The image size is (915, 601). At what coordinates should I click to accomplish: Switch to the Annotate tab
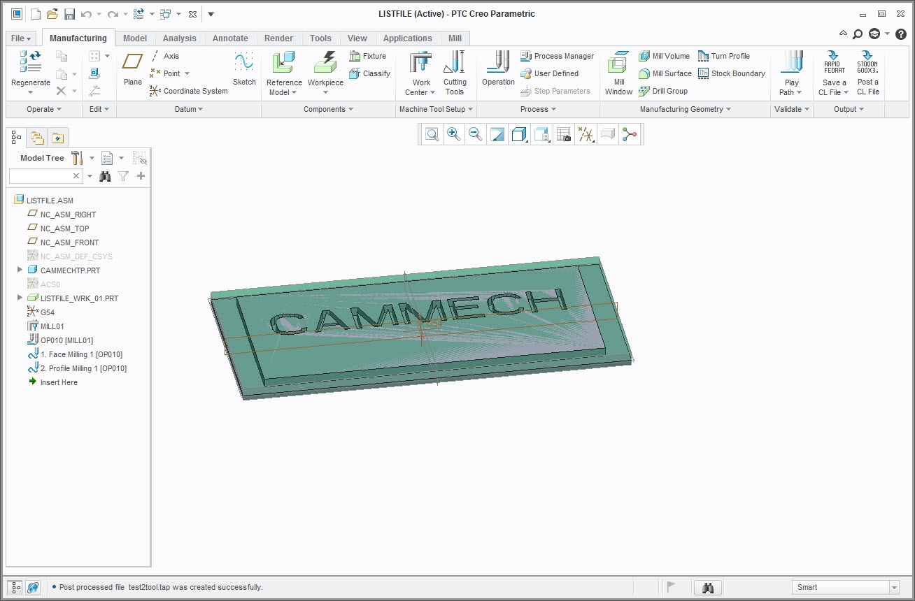(230, 38)
